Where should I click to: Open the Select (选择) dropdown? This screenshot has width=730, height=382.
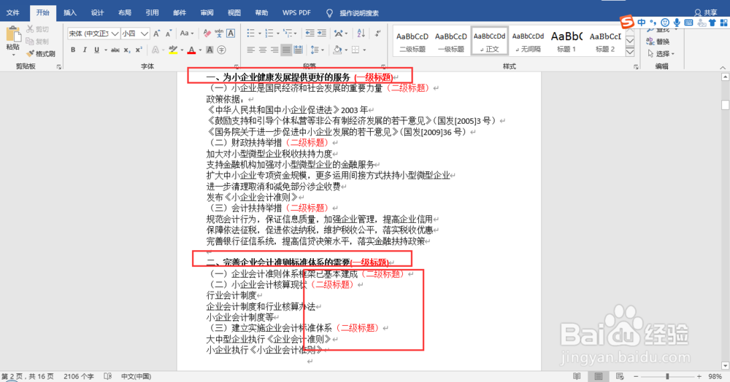(661, 54)
